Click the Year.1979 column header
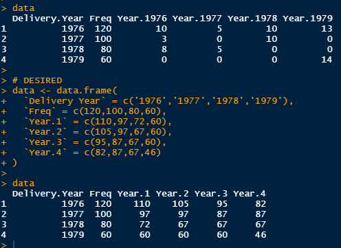Screen dimensions: 341x248 click(307, 19)
